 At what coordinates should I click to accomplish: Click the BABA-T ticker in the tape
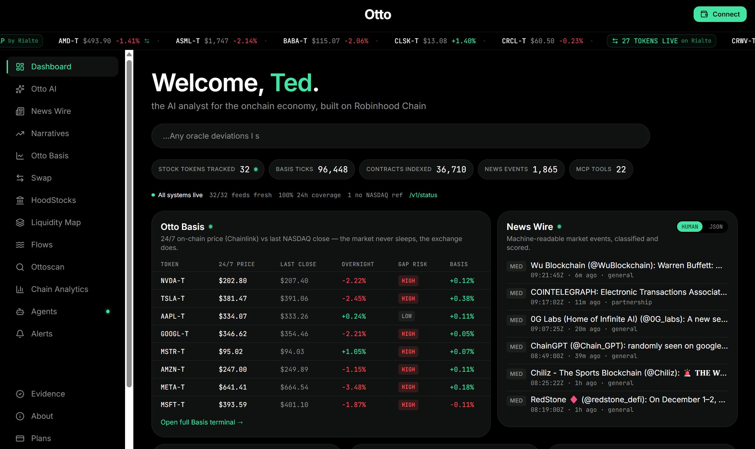pos(326,41)
